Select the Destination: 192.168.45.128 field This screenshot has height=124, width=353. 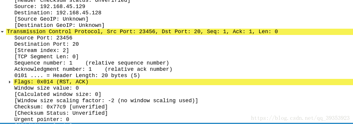point(58,13)
